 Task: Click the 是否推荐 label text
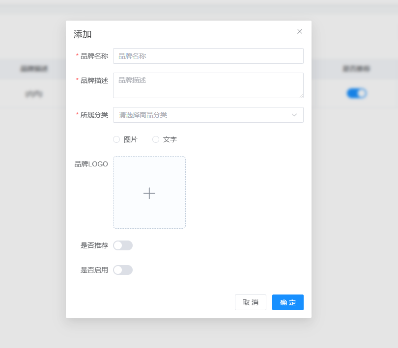click(x=94, y=245)
